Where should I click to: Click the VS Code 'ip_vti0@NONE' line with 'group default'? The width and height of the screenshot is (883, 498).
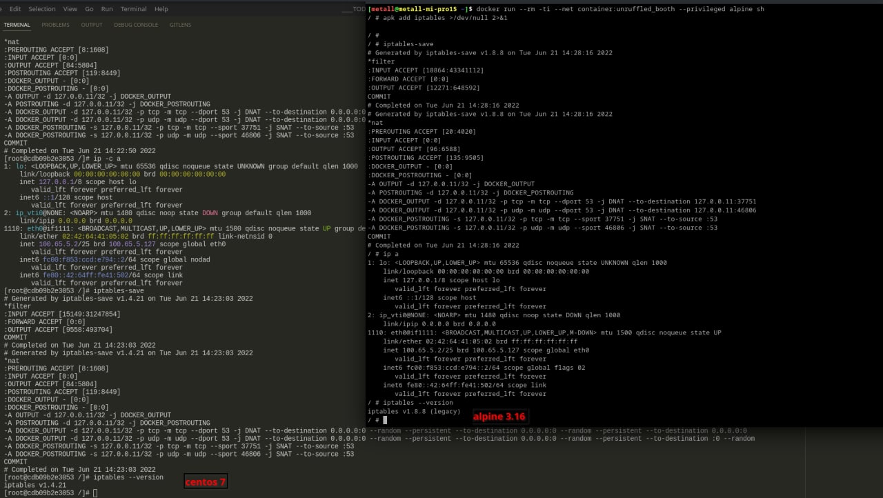pyautogui.click(x=157, y=213)
